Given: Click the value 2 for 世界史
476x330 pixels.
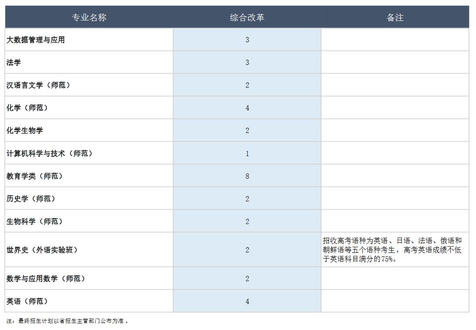Looking at the screenshot, I should tap(247, 250).
